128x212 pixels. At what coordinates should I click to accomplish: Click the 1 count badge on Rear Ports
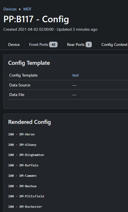click(x=89, y=44)
